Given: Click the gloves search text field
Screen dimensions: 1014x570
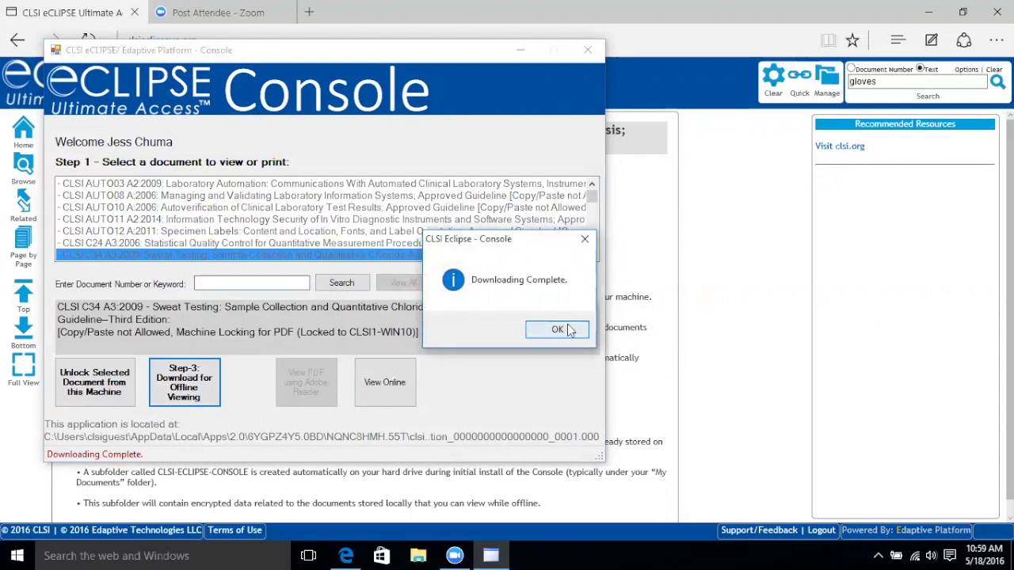Looking at the screenshot, I should tap(917, 82).
